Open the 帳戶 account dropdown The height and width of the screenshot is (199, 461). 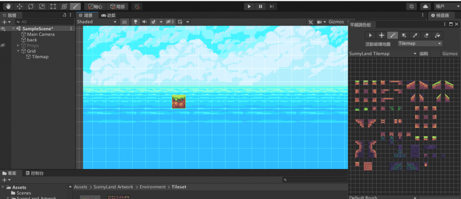(x=447, y=6)
